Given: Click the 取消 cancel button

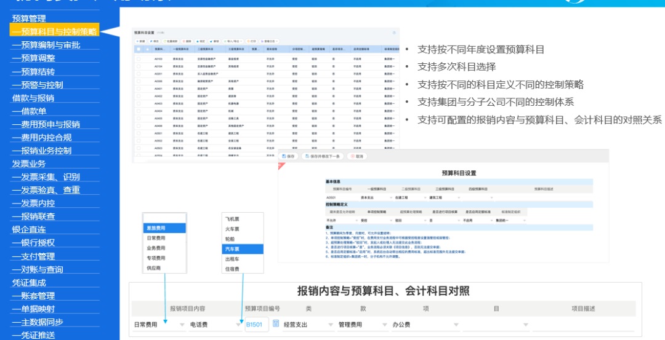Looking at the screenshot, I should coord(357,156).
